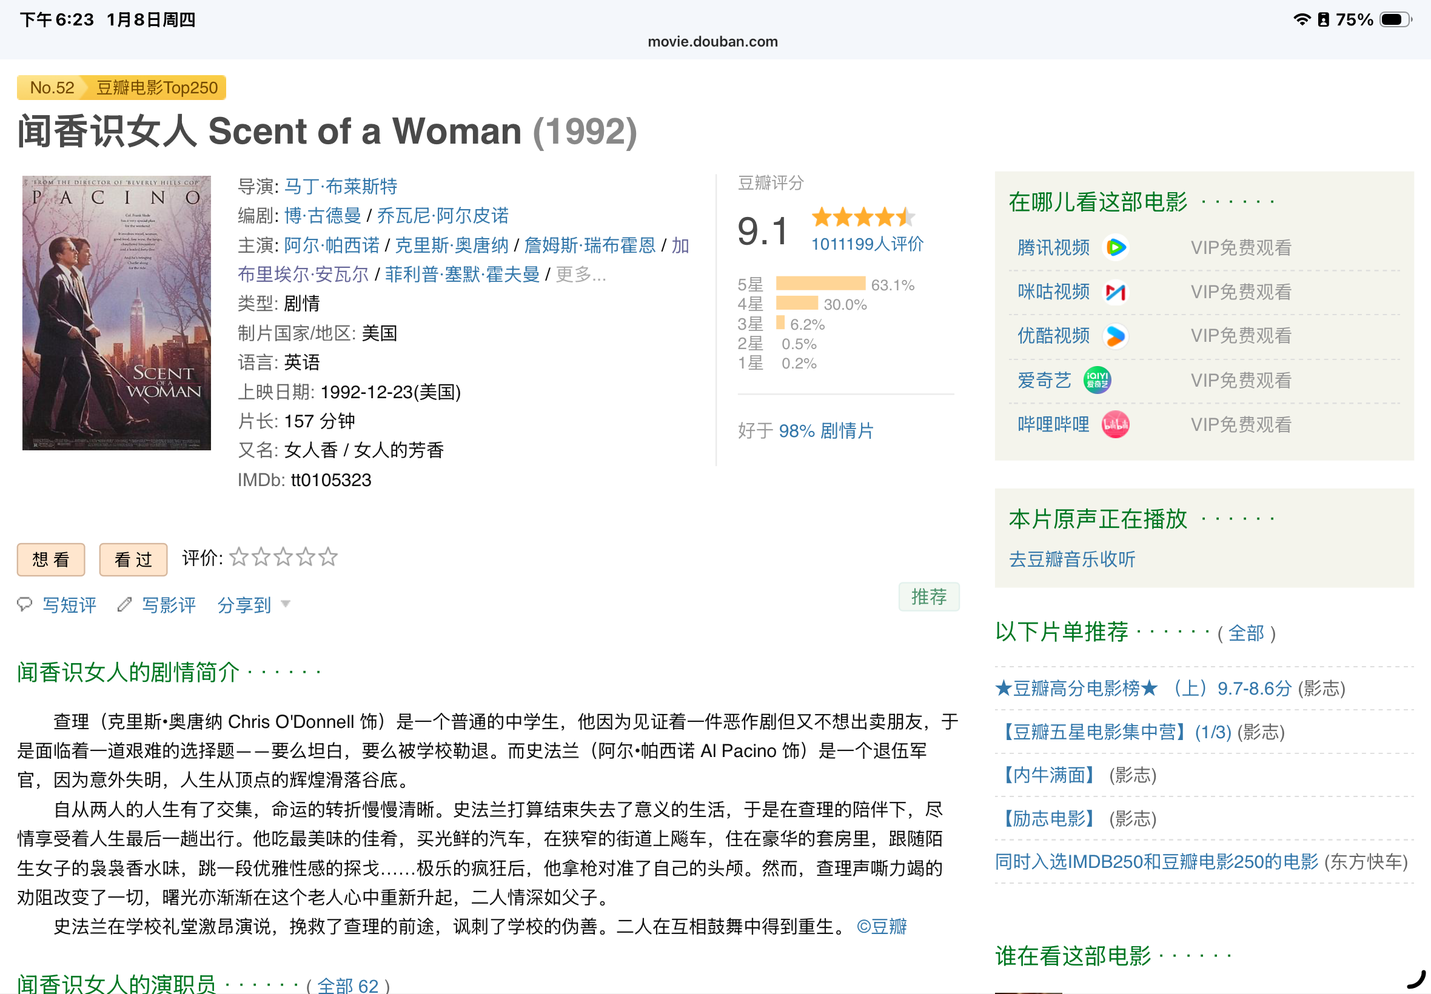The width and height of the screenshot is (1431, 994).
Task: Click the 5星 rating percentage bar
Action: 820,285
